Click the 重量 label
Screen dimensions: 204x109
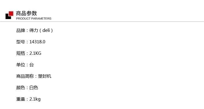click(x=21, y=99)
